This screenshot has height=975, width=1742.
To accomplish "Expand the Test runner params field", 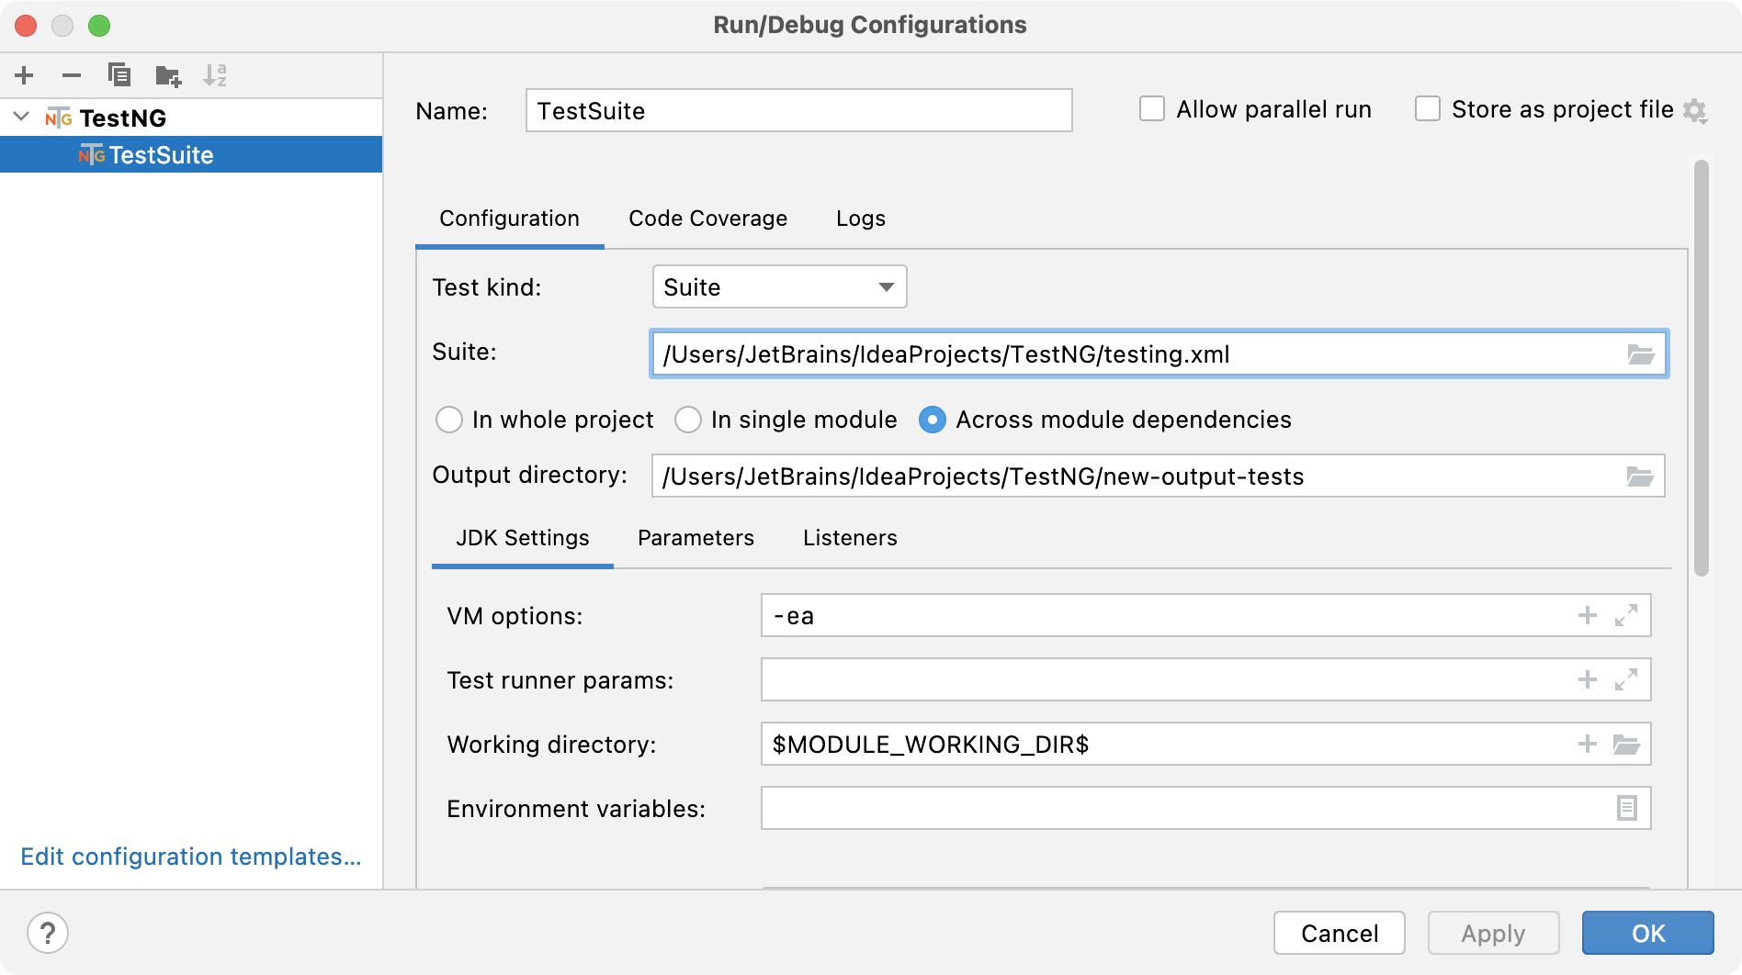I will 1626,679.
